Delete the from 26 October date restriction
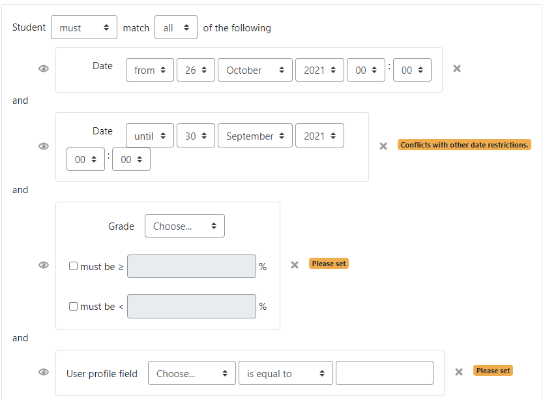This screenshot has height=400, width=545. [457, 69]
